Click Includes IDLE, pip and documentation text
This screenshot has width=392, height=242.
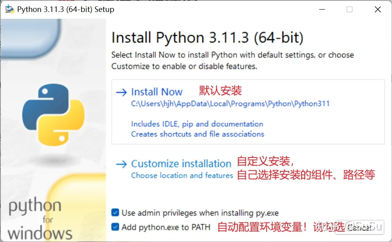[197, 124]
